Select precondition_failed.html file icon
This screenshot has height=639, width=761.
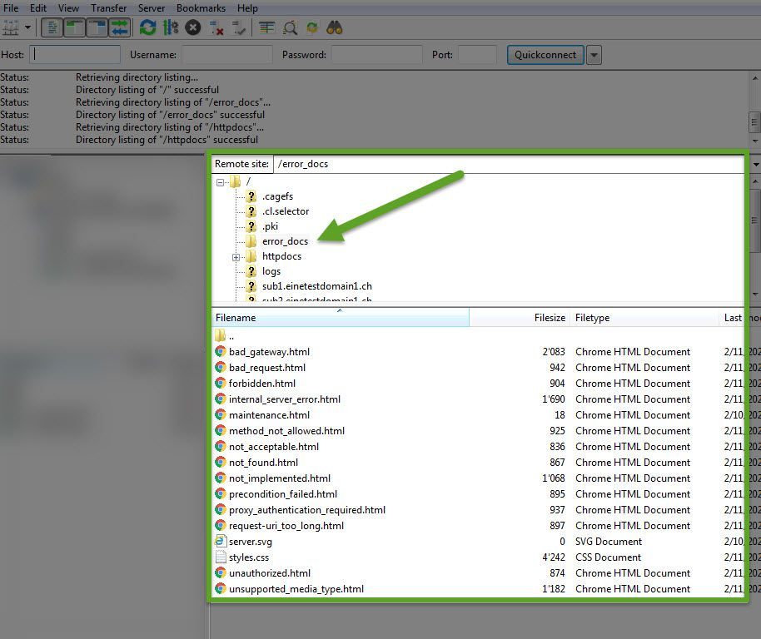pos(221,494)
